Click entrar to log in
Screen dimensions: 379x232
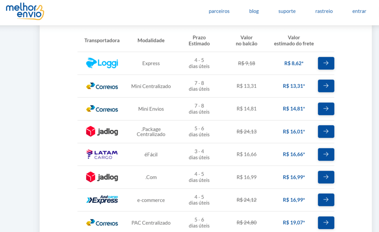[359, 11]
